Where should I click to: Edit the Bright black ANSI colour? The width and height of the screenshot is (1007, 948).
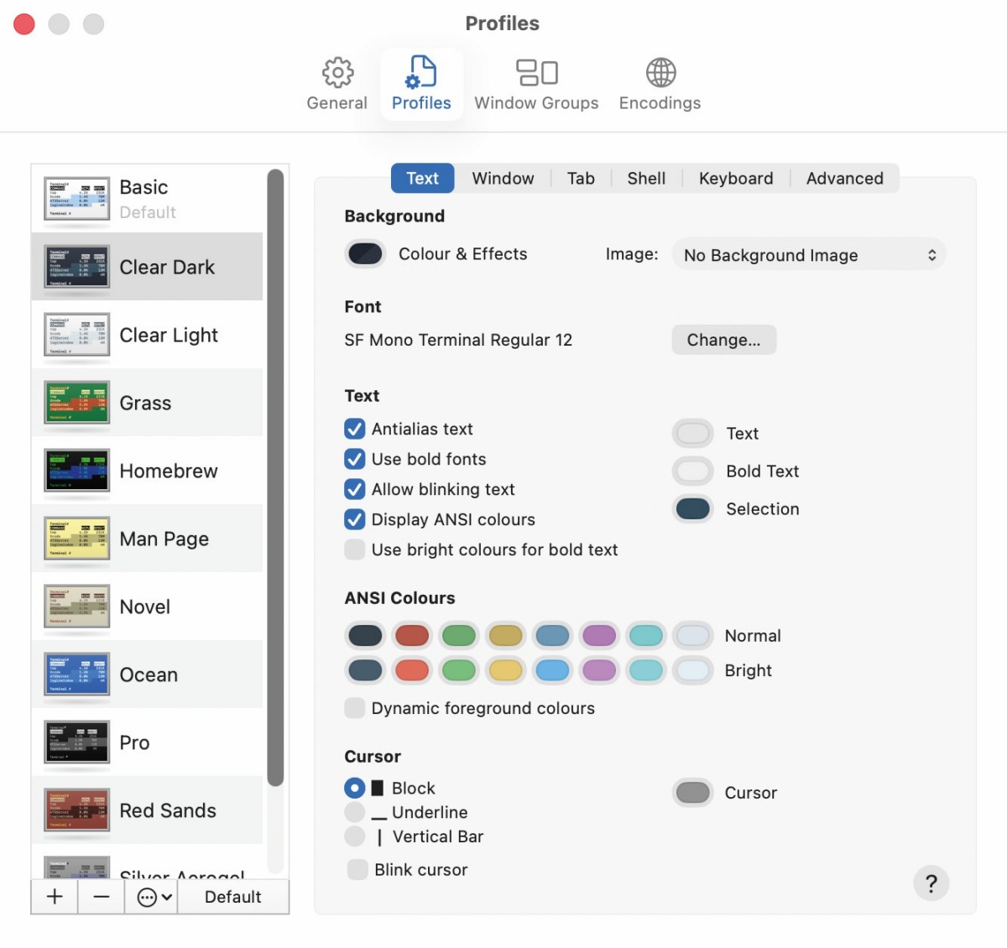click(x=365, y=669)
